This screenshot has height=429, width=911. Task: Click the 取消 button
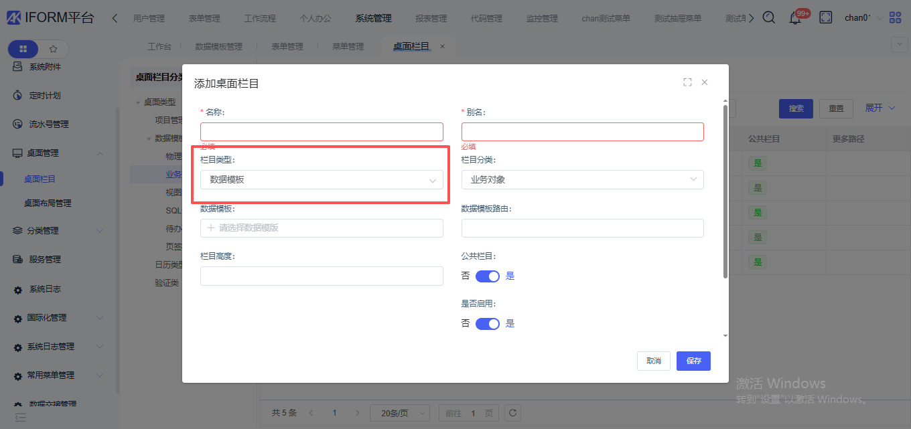[654, 361]
